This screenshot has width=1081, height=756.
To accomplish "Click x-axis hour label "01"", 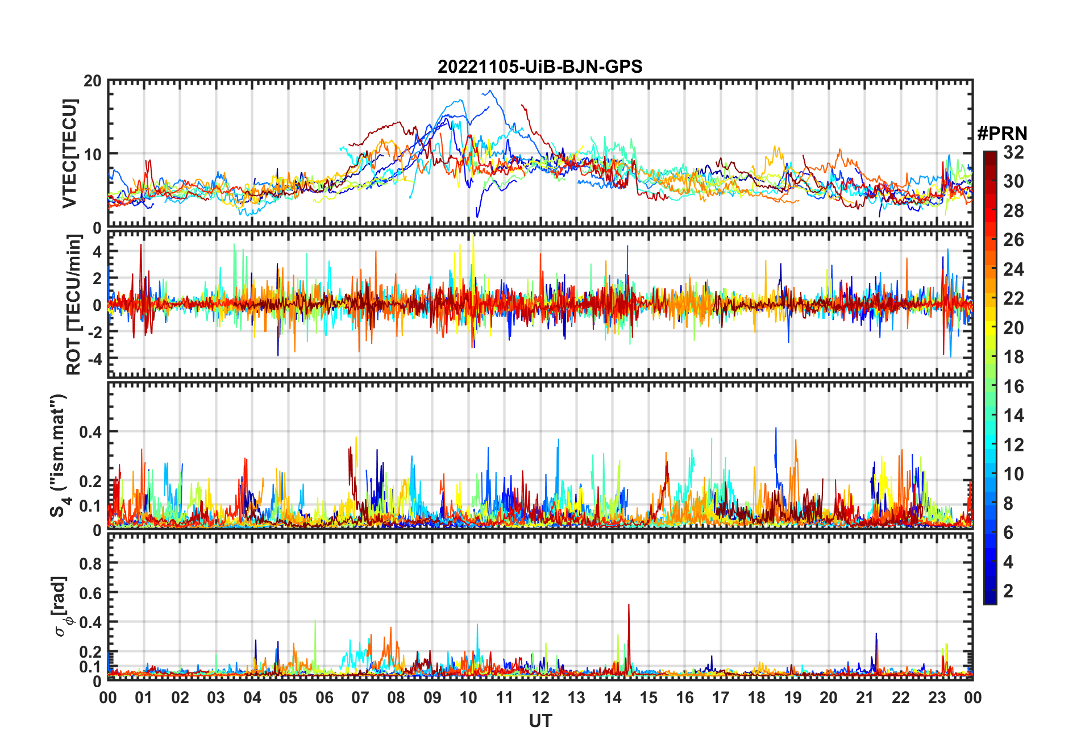I will coord(144,697).
